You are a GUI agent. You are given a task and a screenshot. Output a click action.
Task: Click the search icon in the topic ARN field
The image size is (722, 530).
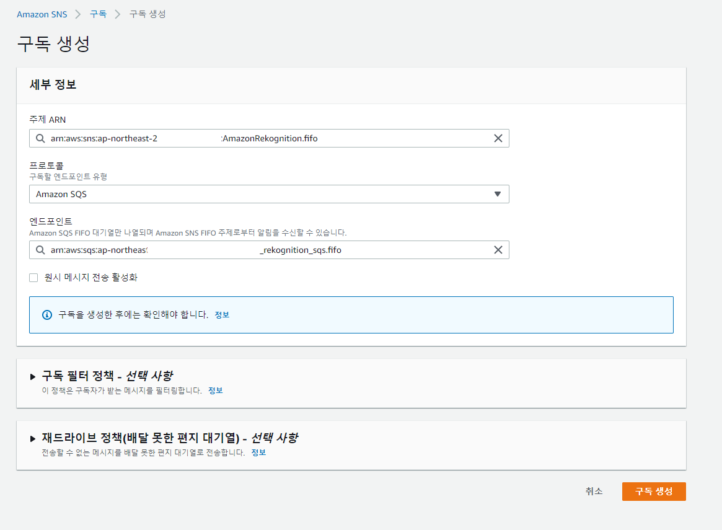click(40, 138)
